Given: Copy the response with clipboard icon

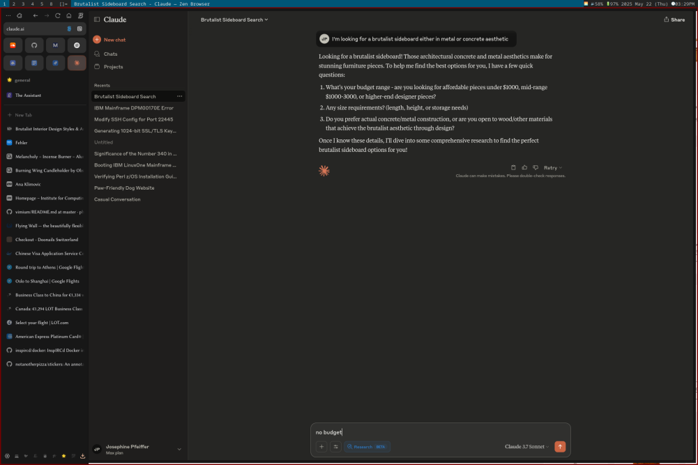Looking at the screenshot, I should [514, 167].
